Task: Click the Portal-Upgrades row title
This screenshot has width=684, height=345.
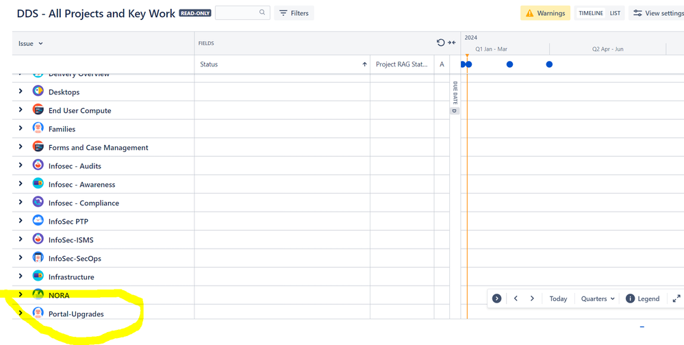Action: click(76, 314)
